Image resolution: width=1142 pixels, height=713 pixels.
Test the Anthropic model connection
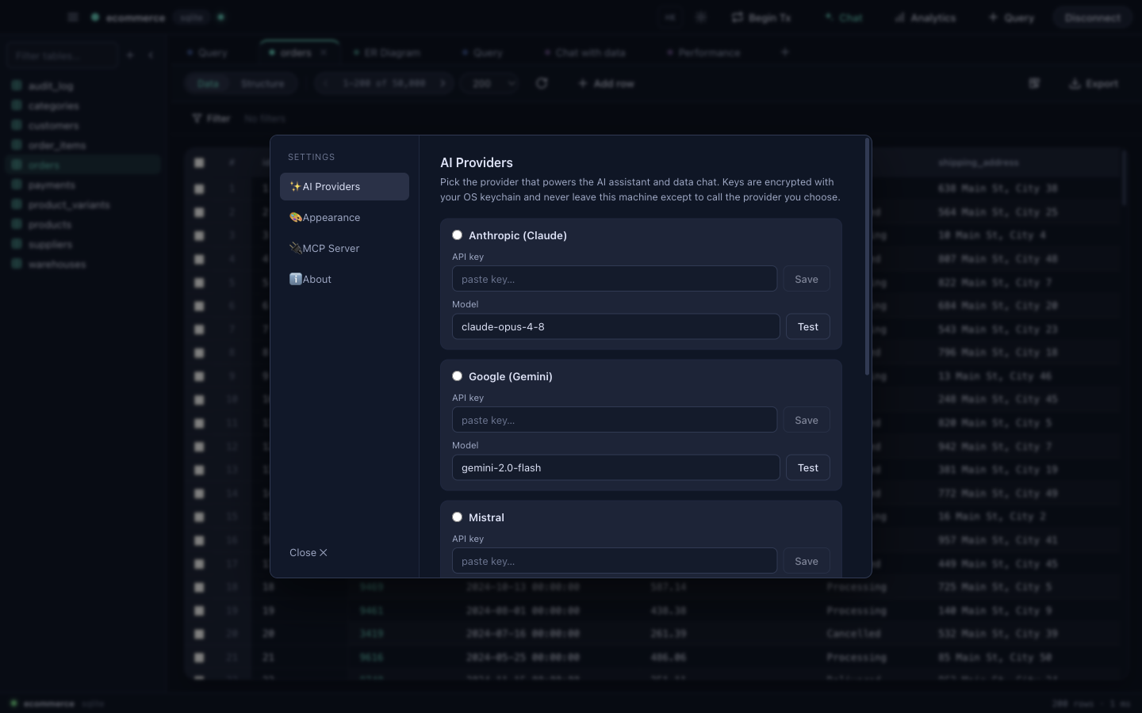[x=808, y=326]
